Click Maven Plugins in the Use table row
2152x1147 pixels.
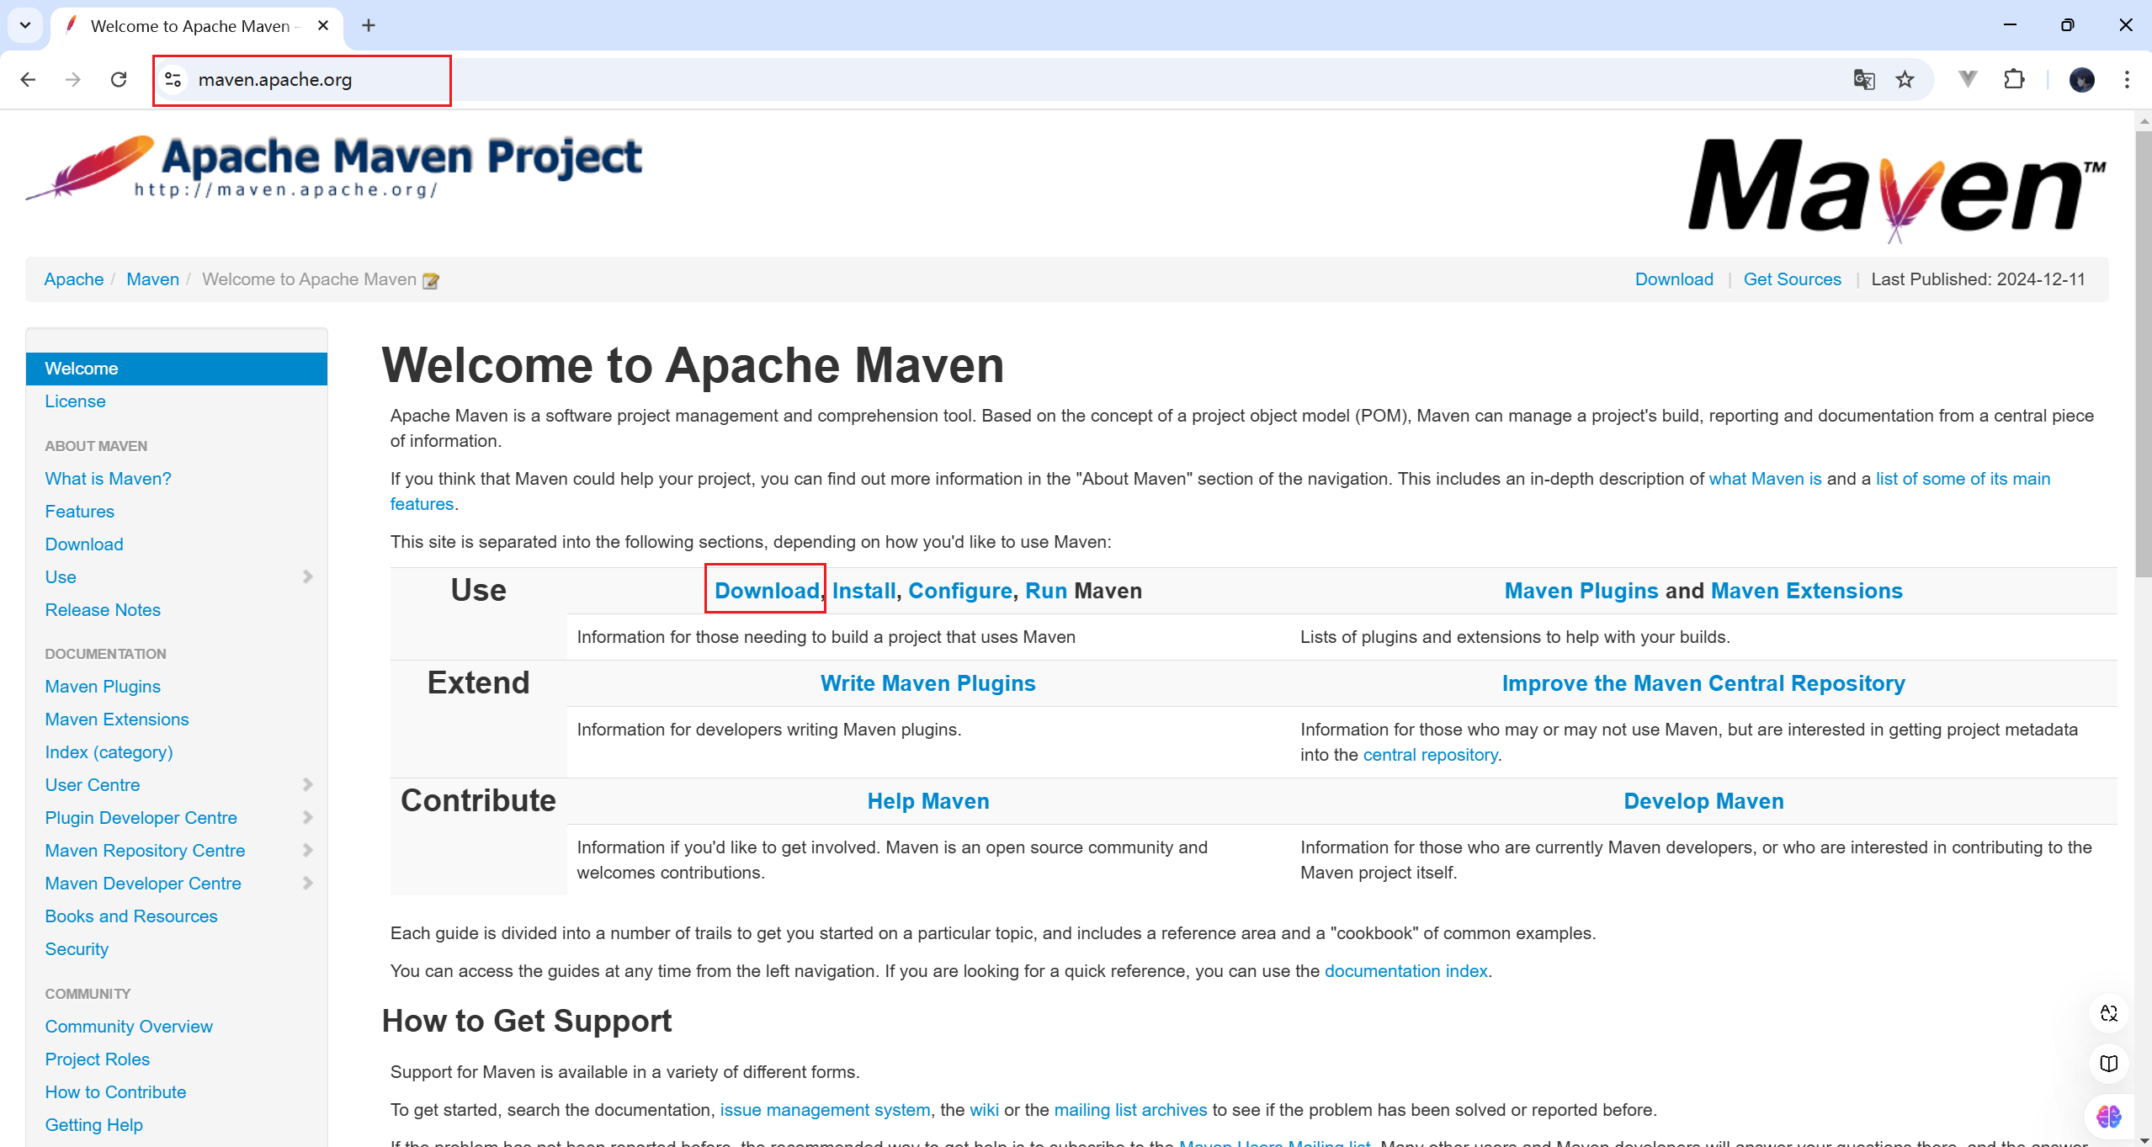pos(1581,591)
